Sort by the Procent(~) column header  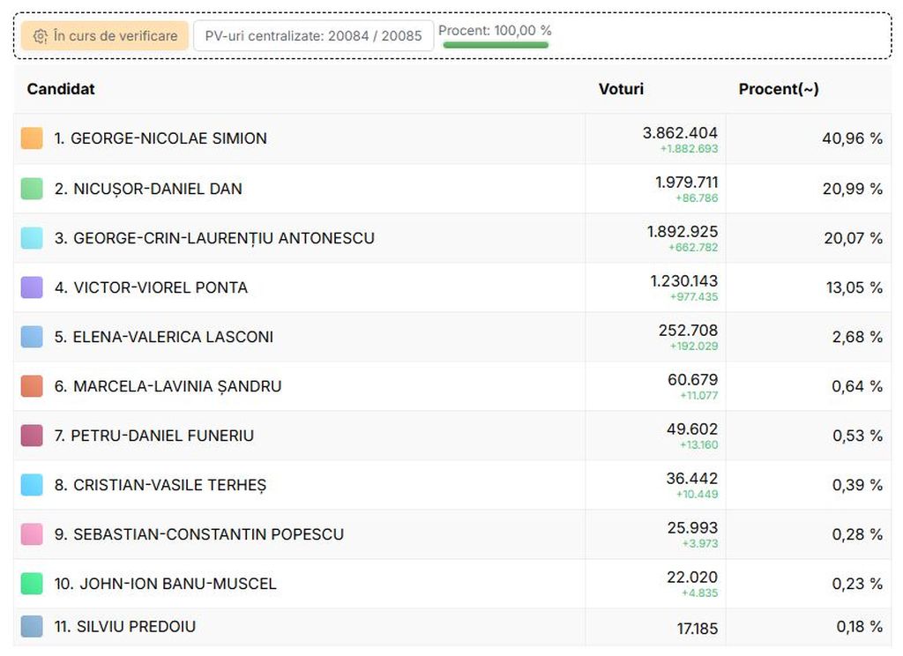(x=778, y=89)
